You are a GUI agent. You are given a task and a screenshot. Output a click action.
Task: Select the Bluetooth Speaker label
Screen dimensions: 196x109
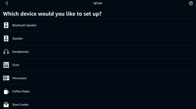point(24,25)
